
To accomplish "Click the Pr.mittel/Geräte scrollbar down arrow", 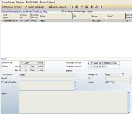I will 75,89.
